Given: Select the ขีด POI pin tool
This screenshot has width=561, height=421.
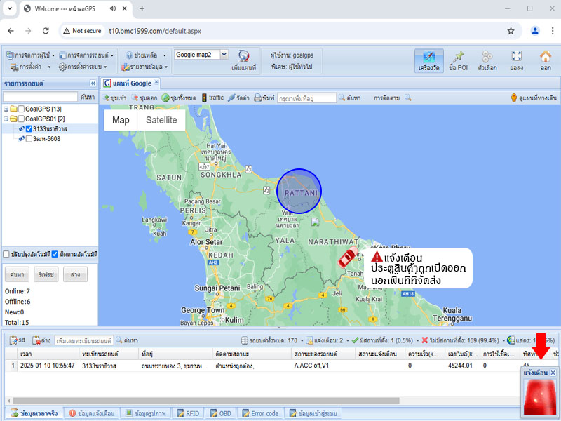Looking at the screenshot, I should point(458,61).
